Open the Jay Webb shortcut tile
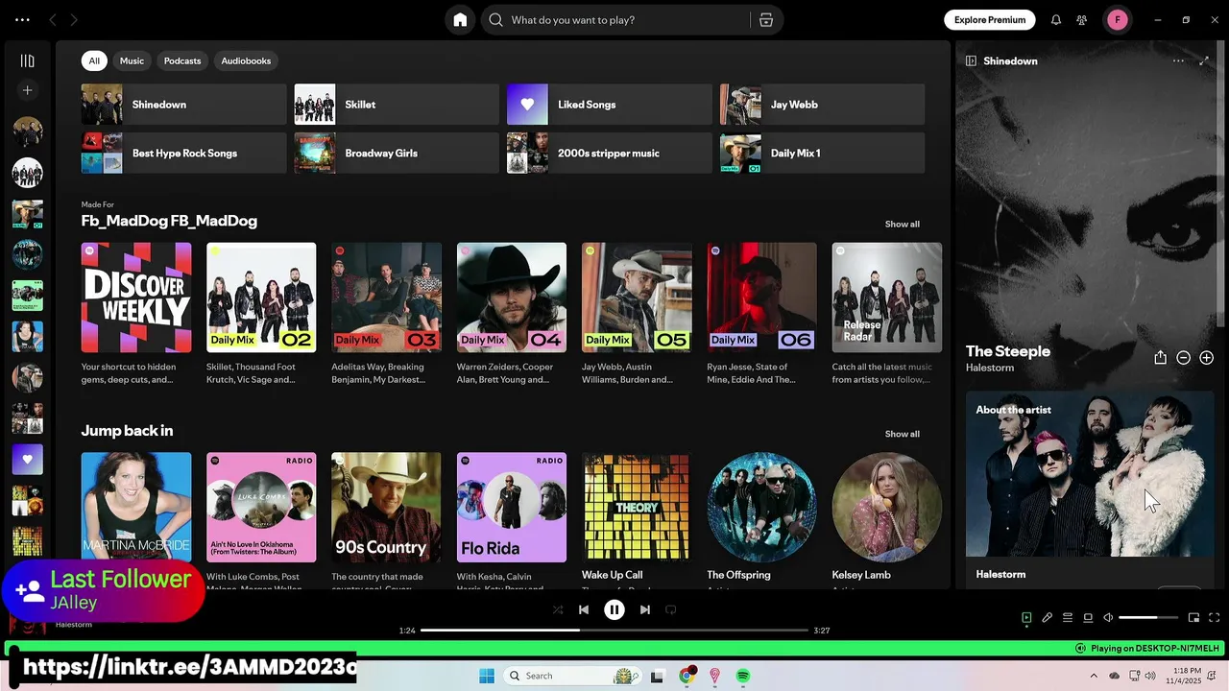The height and width of the screenshot is (691, 1229). click(822, 105)
